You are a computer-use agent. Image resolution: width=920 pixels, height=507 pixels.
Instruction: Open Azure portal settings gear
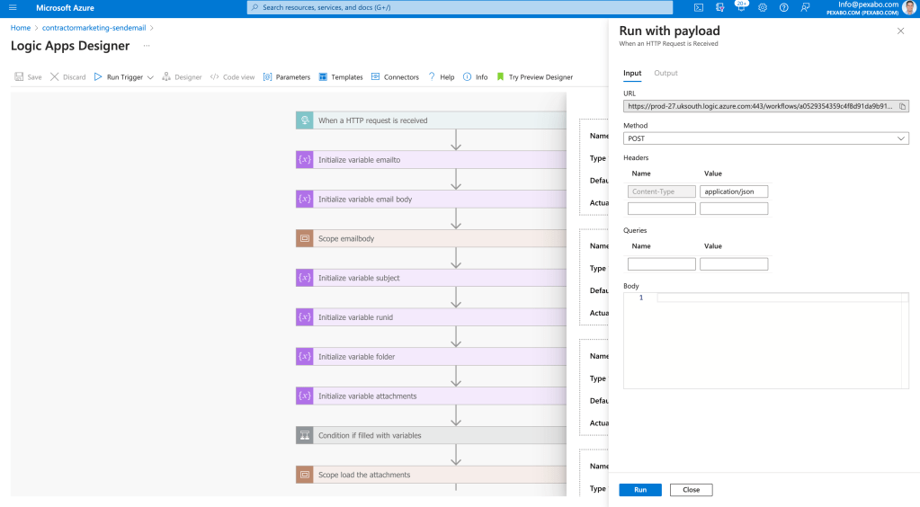tap(762, 7)
